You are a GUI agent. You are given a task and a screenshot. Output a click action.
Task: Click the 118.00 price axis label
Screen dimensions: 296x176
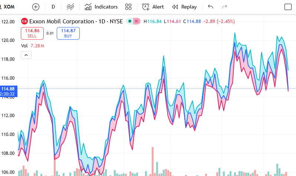[8, 59]
